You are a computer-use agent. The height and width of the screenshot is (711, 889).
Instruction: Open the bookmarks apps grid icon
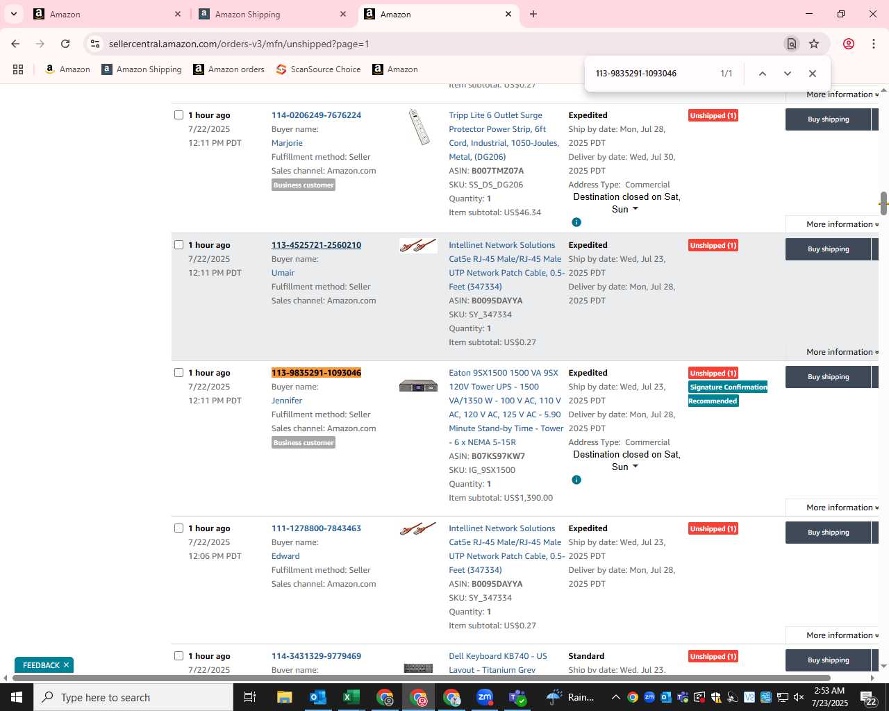[x=18, y=69]
